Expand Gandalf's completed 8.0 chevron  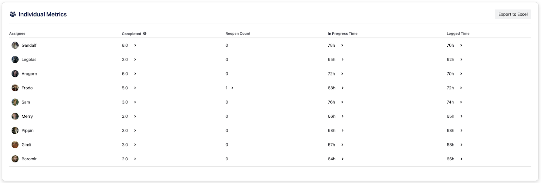tap(135, 45)
